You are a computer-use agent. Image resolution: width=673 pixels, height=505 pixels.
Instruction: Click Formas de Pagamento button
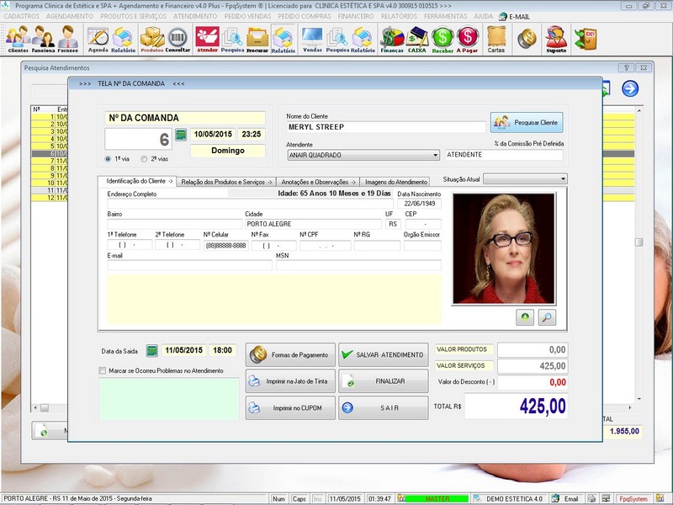click(x=290, y=354)
